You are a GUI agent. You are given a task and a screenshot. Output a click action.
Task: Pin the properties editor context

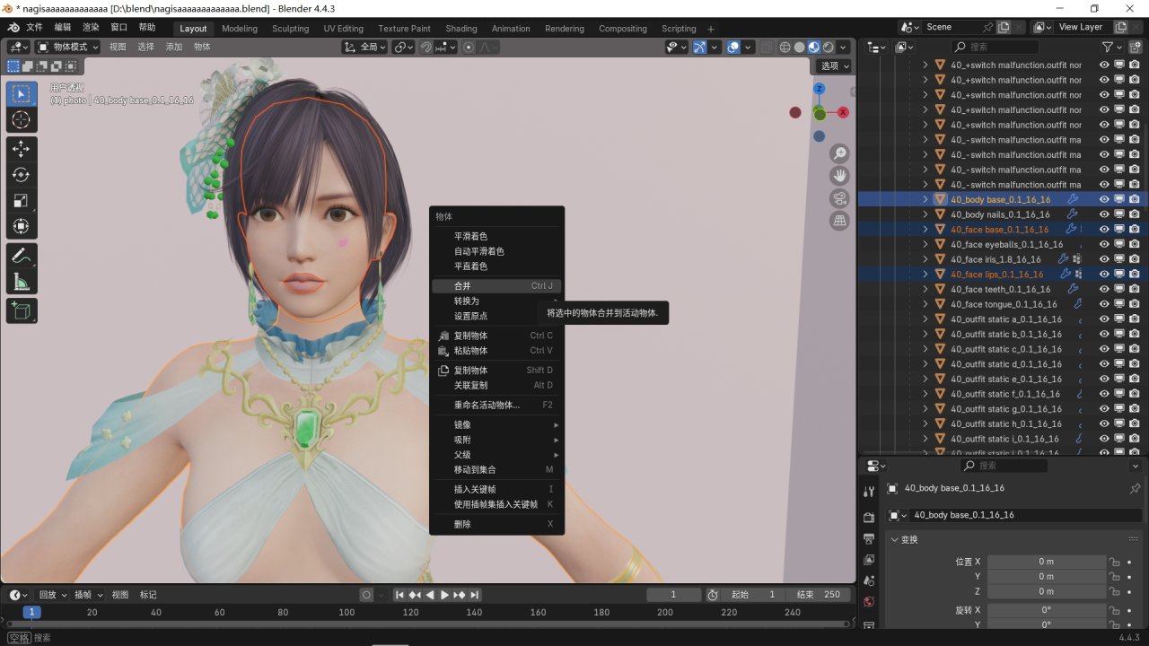point(1135,489)
